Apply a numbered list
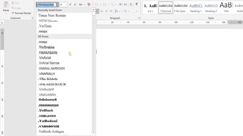The height and width of the screenshot is (136, 243). (x=105, y=5)
